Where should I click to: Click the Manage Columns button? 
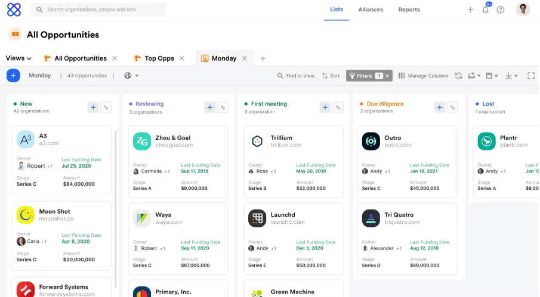pyautogui.click(x=423, y=76)
